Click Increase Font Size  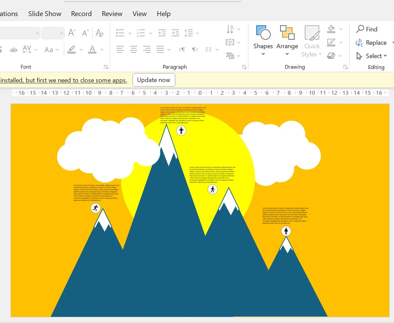click(72, 33)
